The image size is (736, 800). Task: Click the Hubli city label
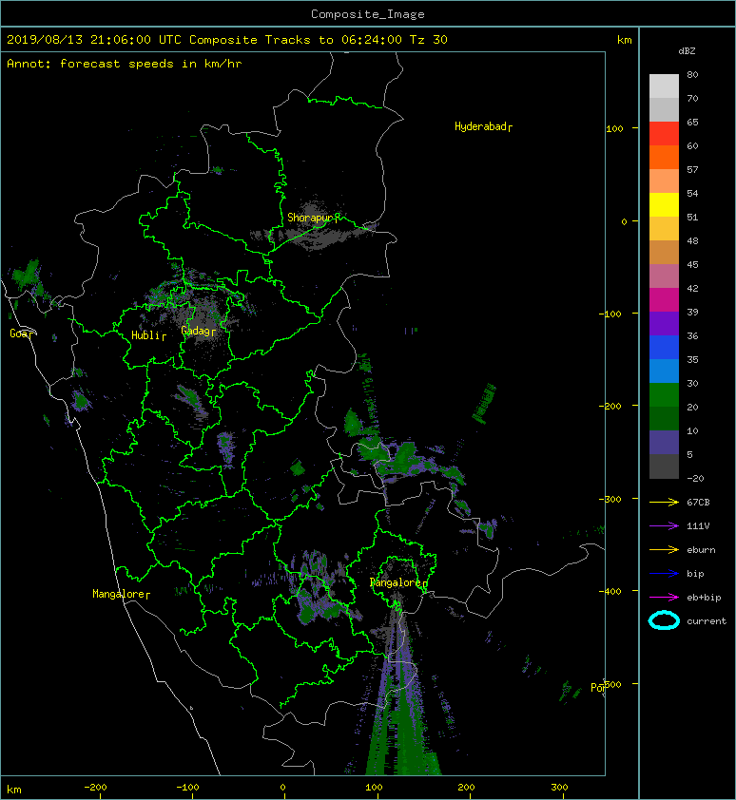(148, 335)
